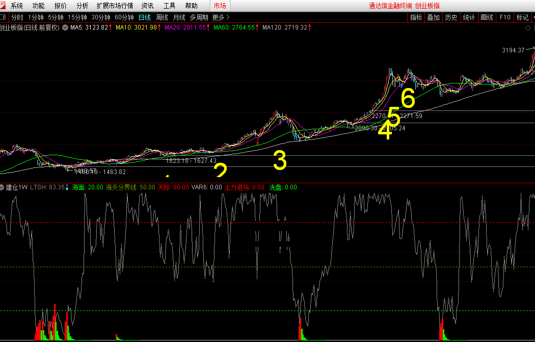Open the dropdown beside 创业板指(日线.前复权)
This screenshot has width=535, height=342.
point(65,27)
